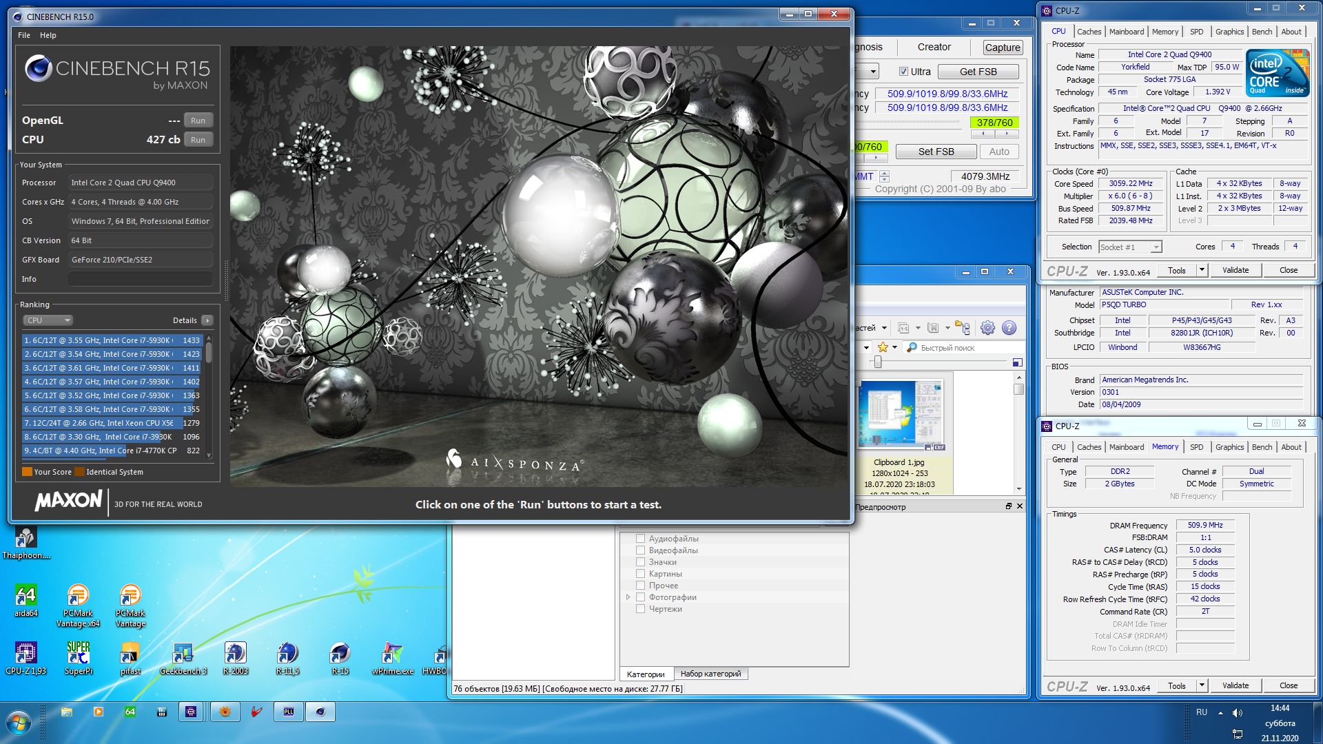Click the favorites star in image viewer

(883, 347)
